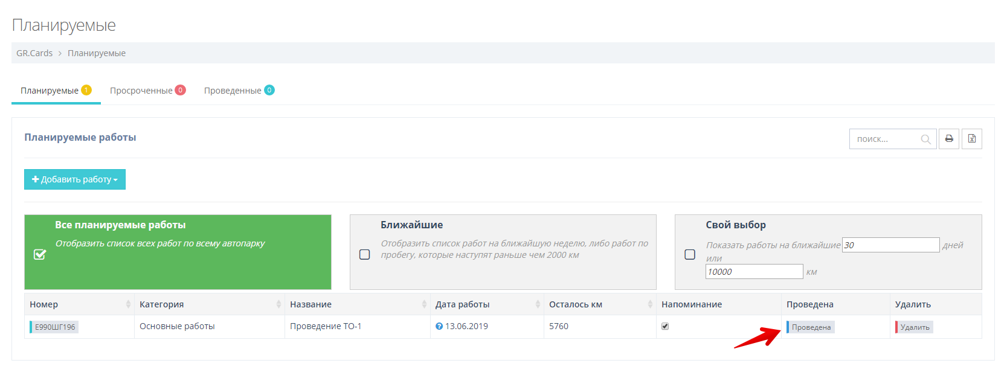Sort by Осталось км column arrows
1007x369 pixels.
pos(650,304)
